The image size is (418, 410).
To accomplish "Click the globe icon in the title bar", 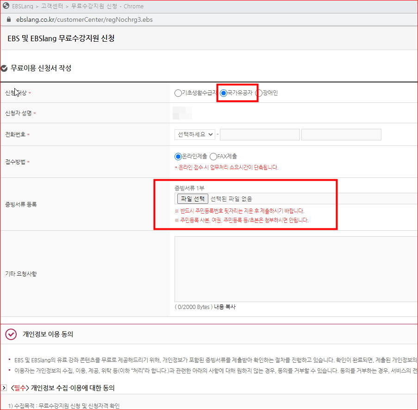I will click(6, 6).
